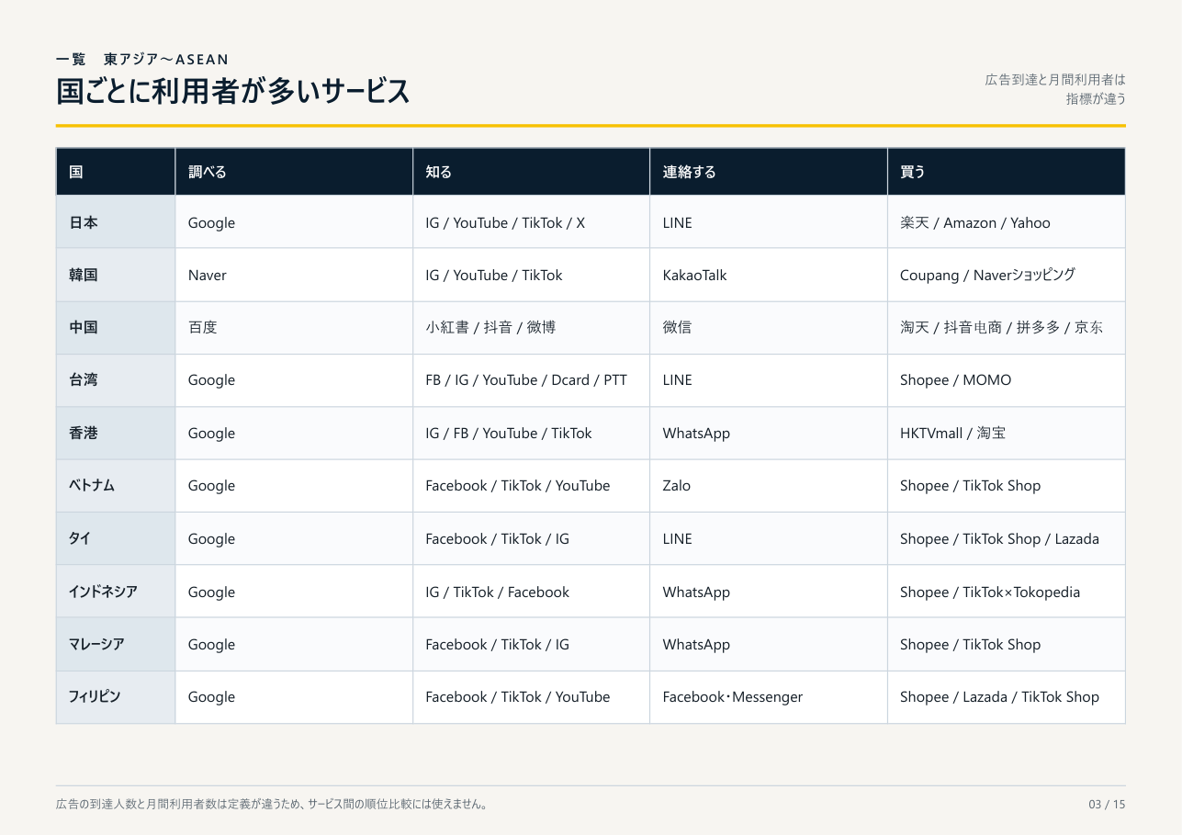The image size is (1182, 835).
Task: Click the 韓国 row label
Action: click(x=116, y=275)
